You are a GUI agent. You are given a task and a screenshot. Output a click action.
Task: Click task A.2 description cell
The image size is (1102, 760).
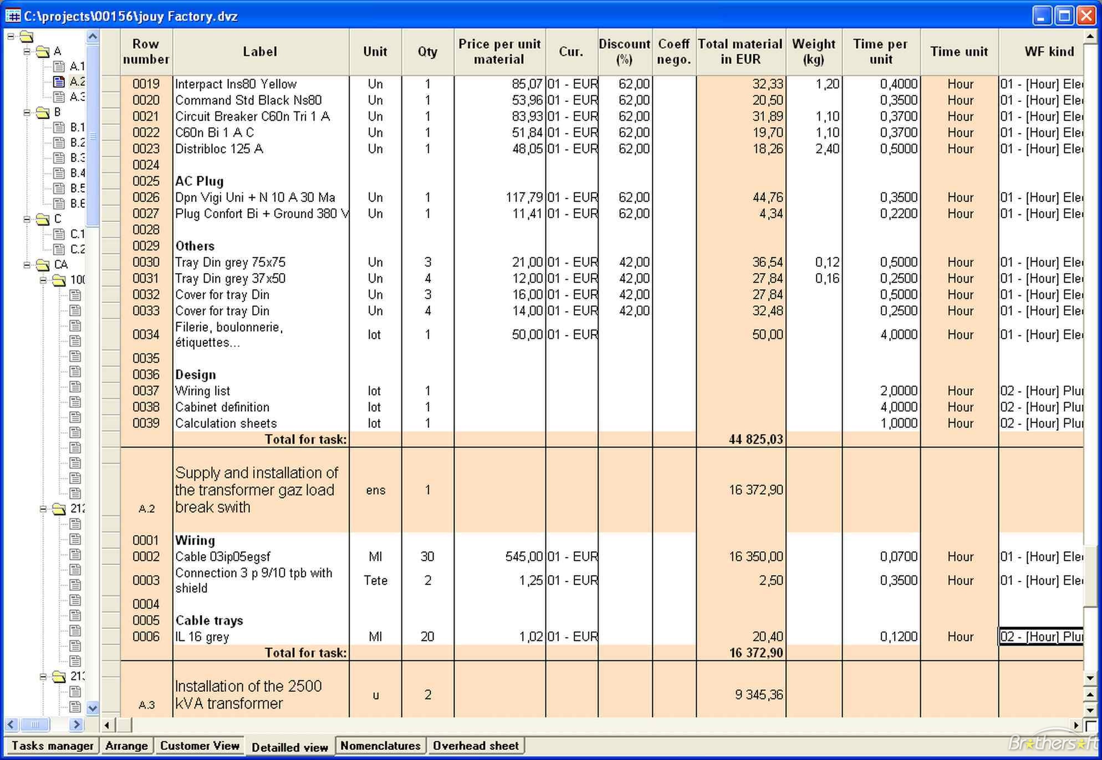[261, 490]
